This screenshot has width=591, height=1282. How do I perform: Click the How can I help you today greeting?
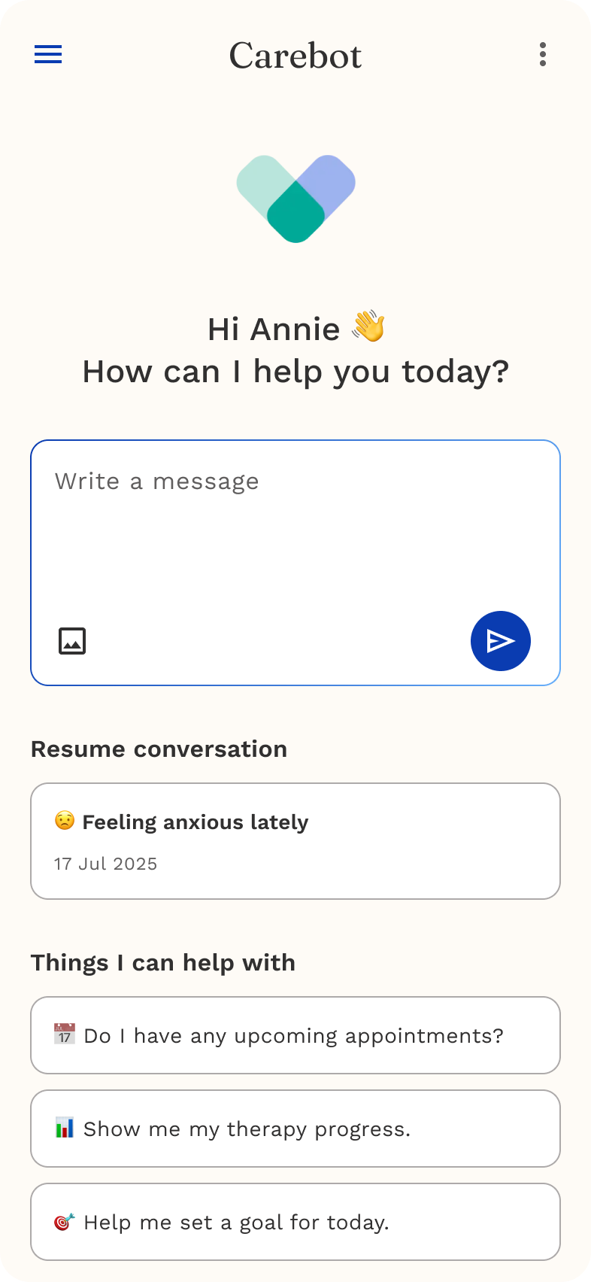(x=295, y=372)
